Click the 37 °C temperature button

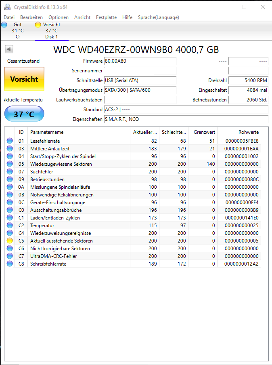point(24,114)
